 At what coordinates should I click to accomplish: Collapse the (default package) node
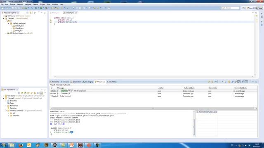(9, 23)
